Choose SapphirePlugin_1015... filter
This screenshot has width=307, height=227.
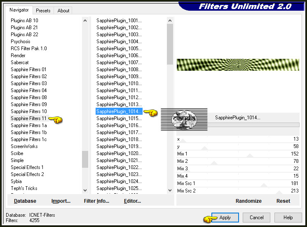click(119, 118)
